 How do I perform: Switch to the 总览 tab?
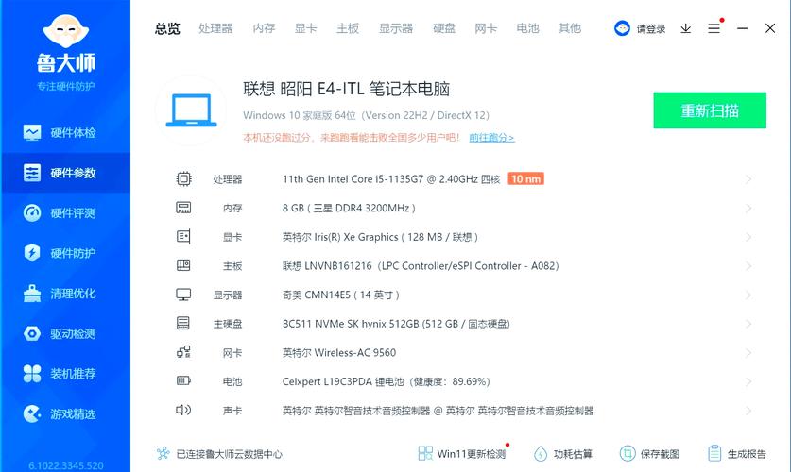coord(167,28)
